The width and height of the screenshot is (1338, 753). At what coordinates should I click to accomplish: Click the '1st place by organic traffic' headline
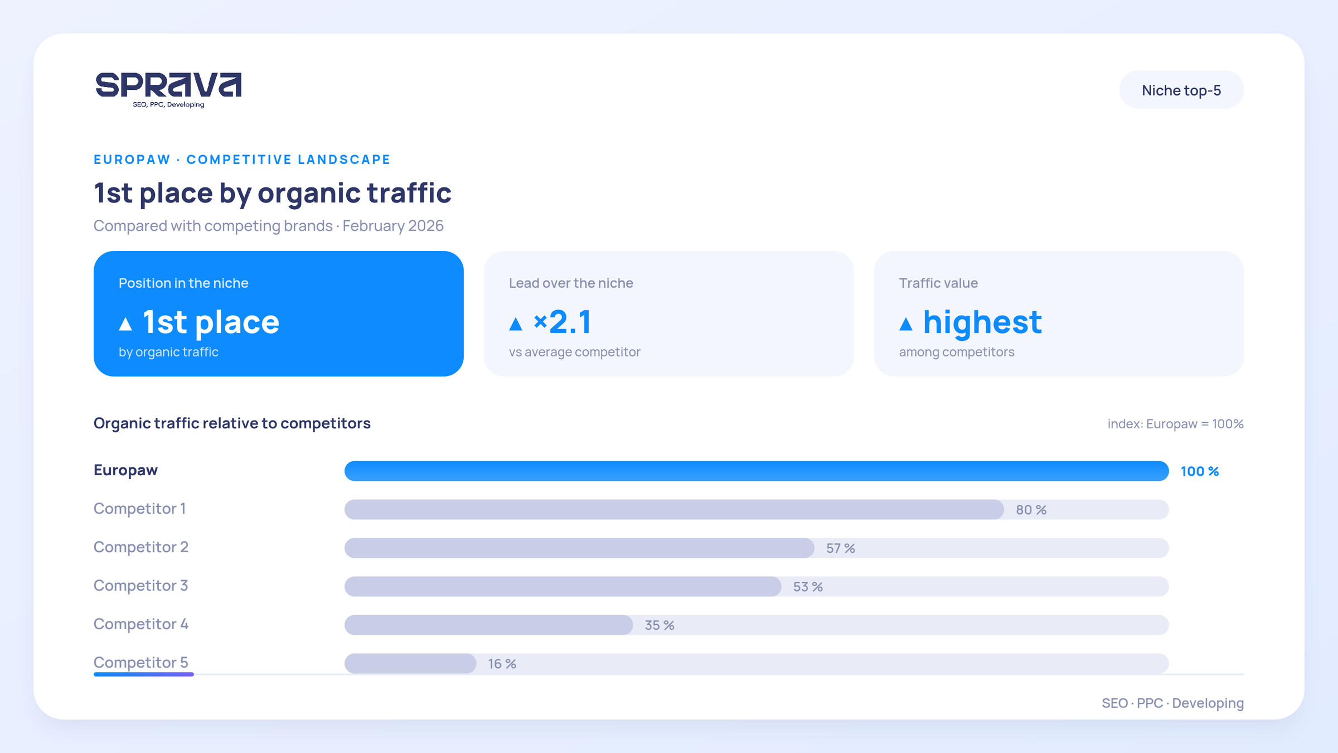(x=273, y=193)
